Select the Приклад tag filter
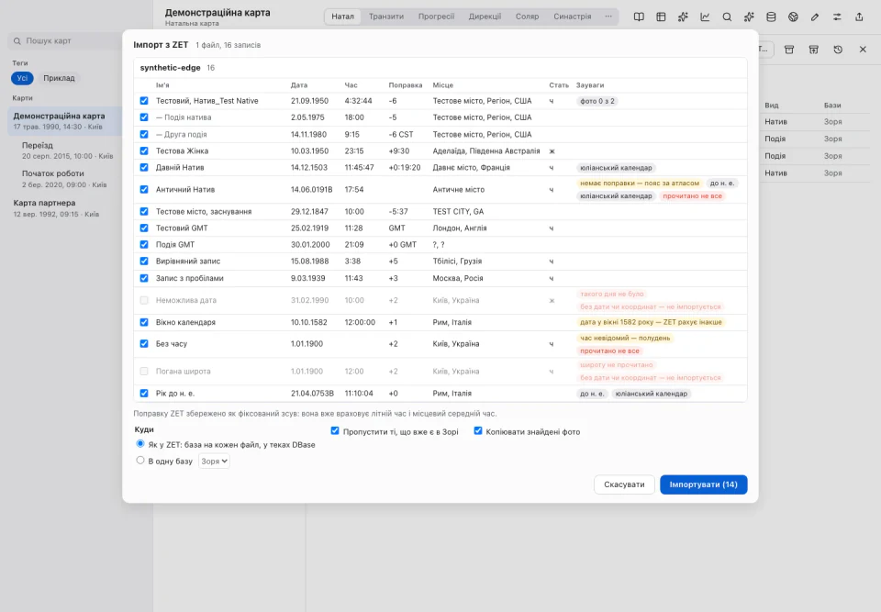 59,78
